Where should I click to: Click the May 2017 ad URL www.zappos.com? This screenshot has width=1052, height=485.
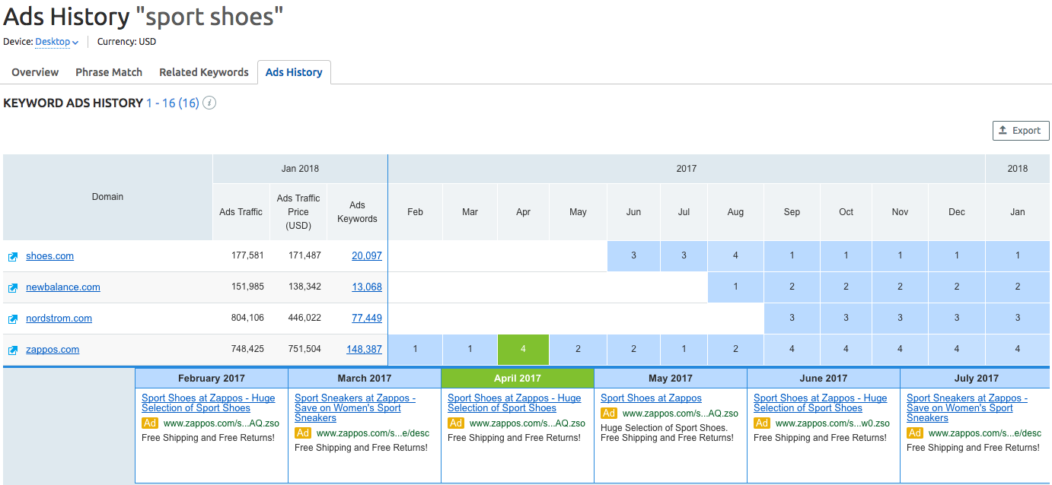click(x=680, y=414)
